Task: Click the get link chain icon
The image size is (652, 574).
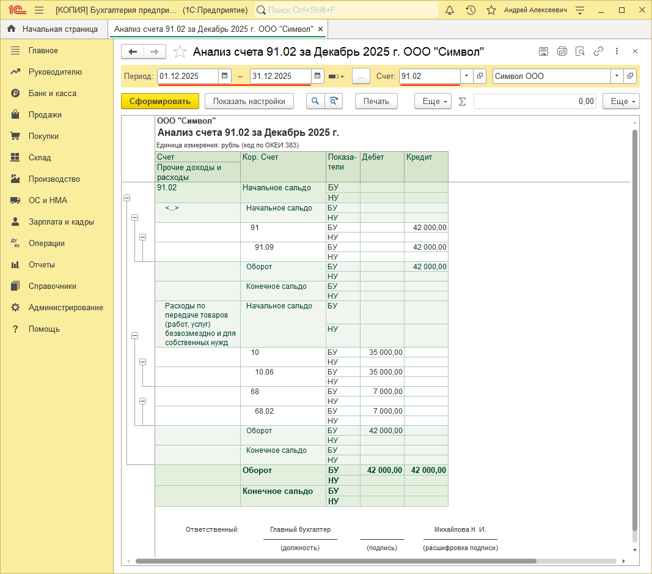Action: point(599,51)
